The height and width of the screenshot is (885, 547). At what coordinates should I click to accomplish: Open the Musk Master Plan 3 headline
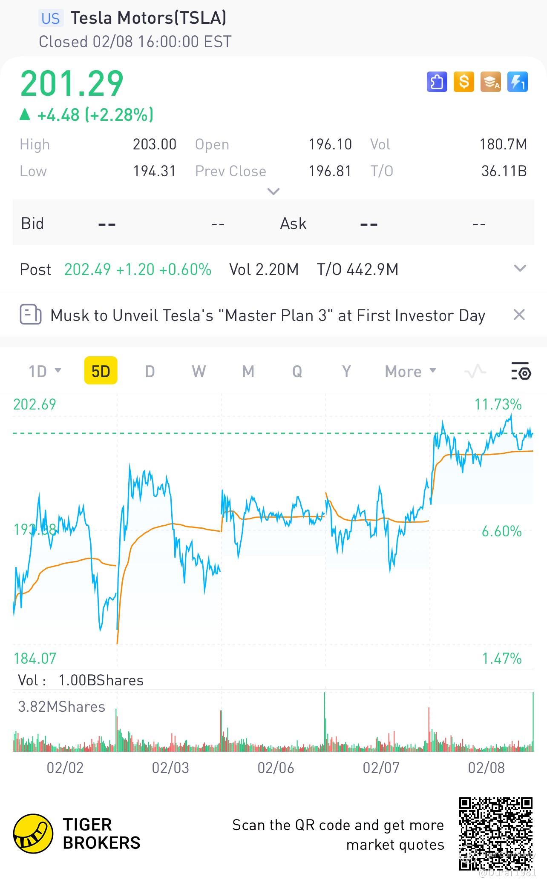tap(268, 315)
